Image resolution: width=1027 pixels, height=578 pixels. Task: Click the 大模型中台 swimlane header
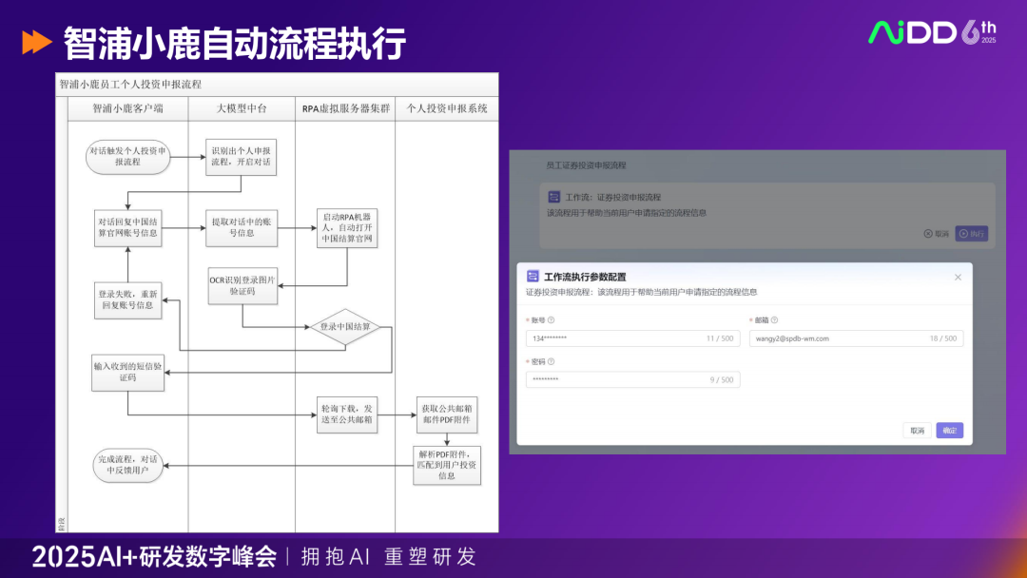241,107
